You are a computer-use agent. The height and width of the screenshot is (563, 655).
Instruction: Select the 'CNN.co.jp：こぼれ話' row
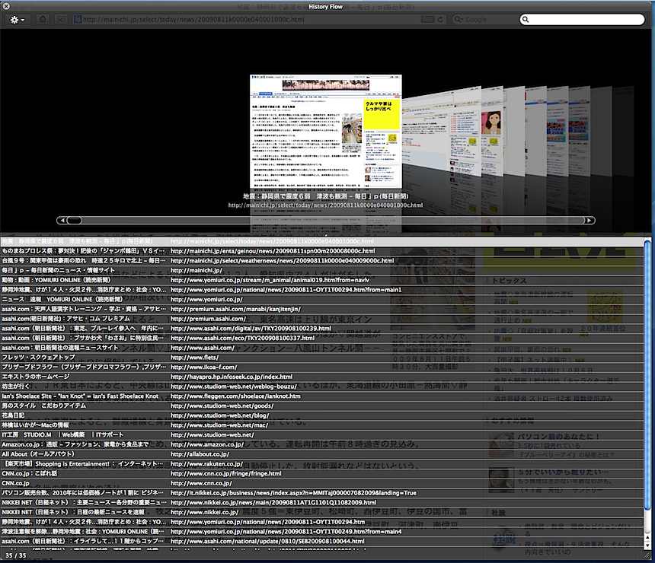321,473
